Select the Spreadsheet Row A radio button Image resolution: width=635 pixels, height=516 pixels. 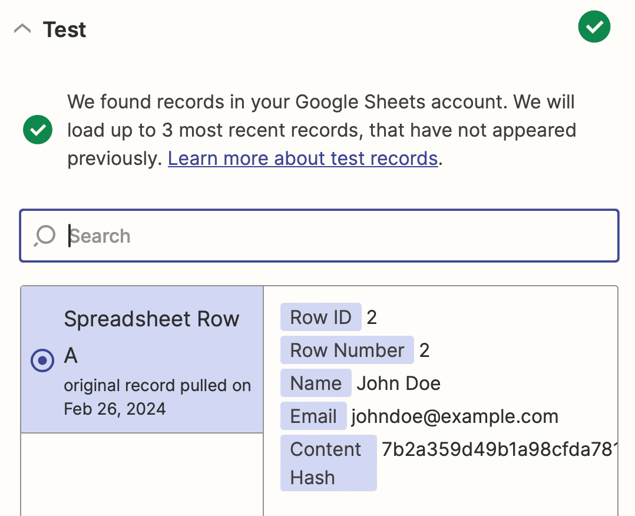click(x=42, y=360)
